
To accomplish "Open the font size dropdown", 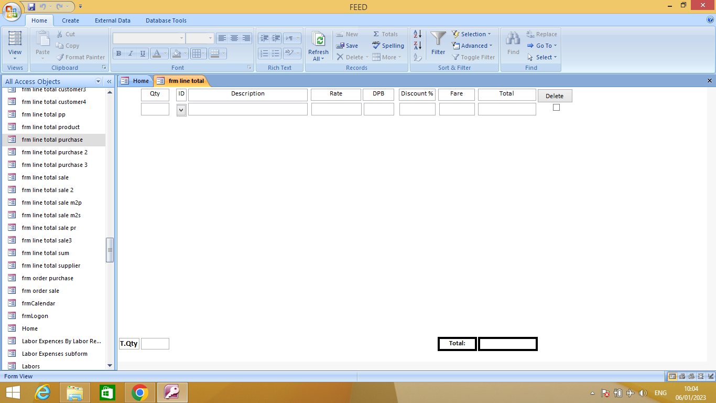I will tap(211, 38).
